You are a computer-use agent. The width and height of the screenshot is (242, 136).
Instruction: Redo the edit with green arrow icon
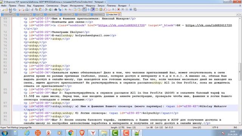(50, 9)
